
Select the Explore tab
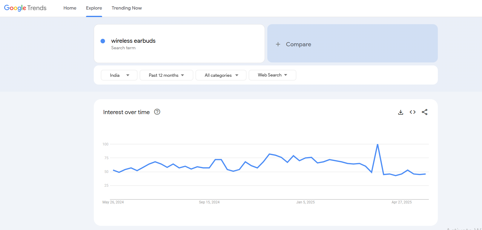(x=94, y=8)
